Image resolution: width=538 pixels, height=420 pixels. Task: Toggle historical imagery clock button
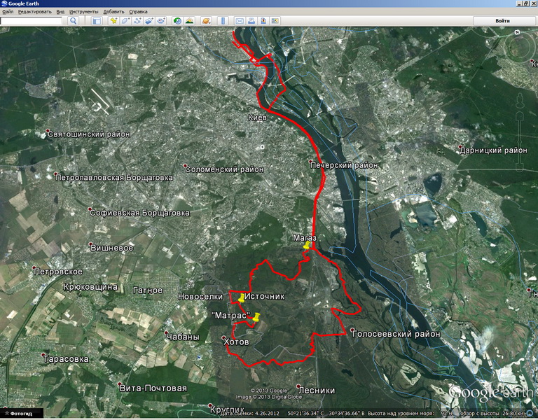click(x=178, y=21)
